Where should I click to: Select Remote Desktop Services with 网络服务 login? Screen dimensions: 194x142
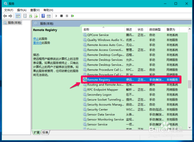coord(131,60)
